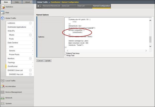
Task: Click the plus icon beside Listeners
Action: point(30,23)
